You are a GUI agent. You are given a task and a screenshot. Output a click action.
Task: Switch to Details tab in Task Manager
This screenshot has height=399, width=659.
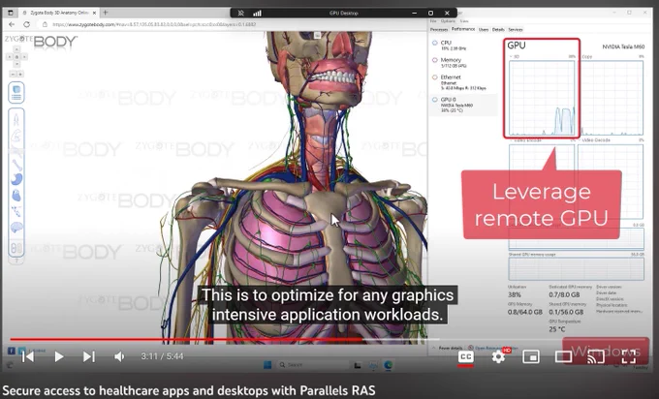tap(498, 29)
